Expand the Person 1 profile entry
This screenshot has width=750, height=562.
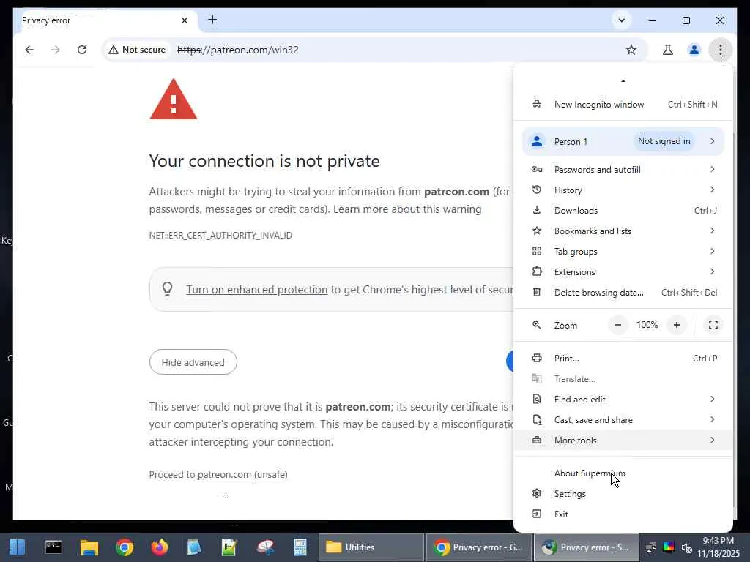pyautogui.click(x=623, y=141)
